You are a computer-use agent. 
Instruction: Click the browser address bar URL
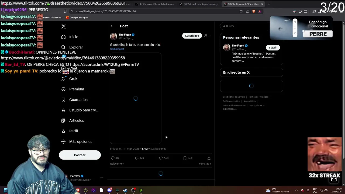click(x=106, y=11)
